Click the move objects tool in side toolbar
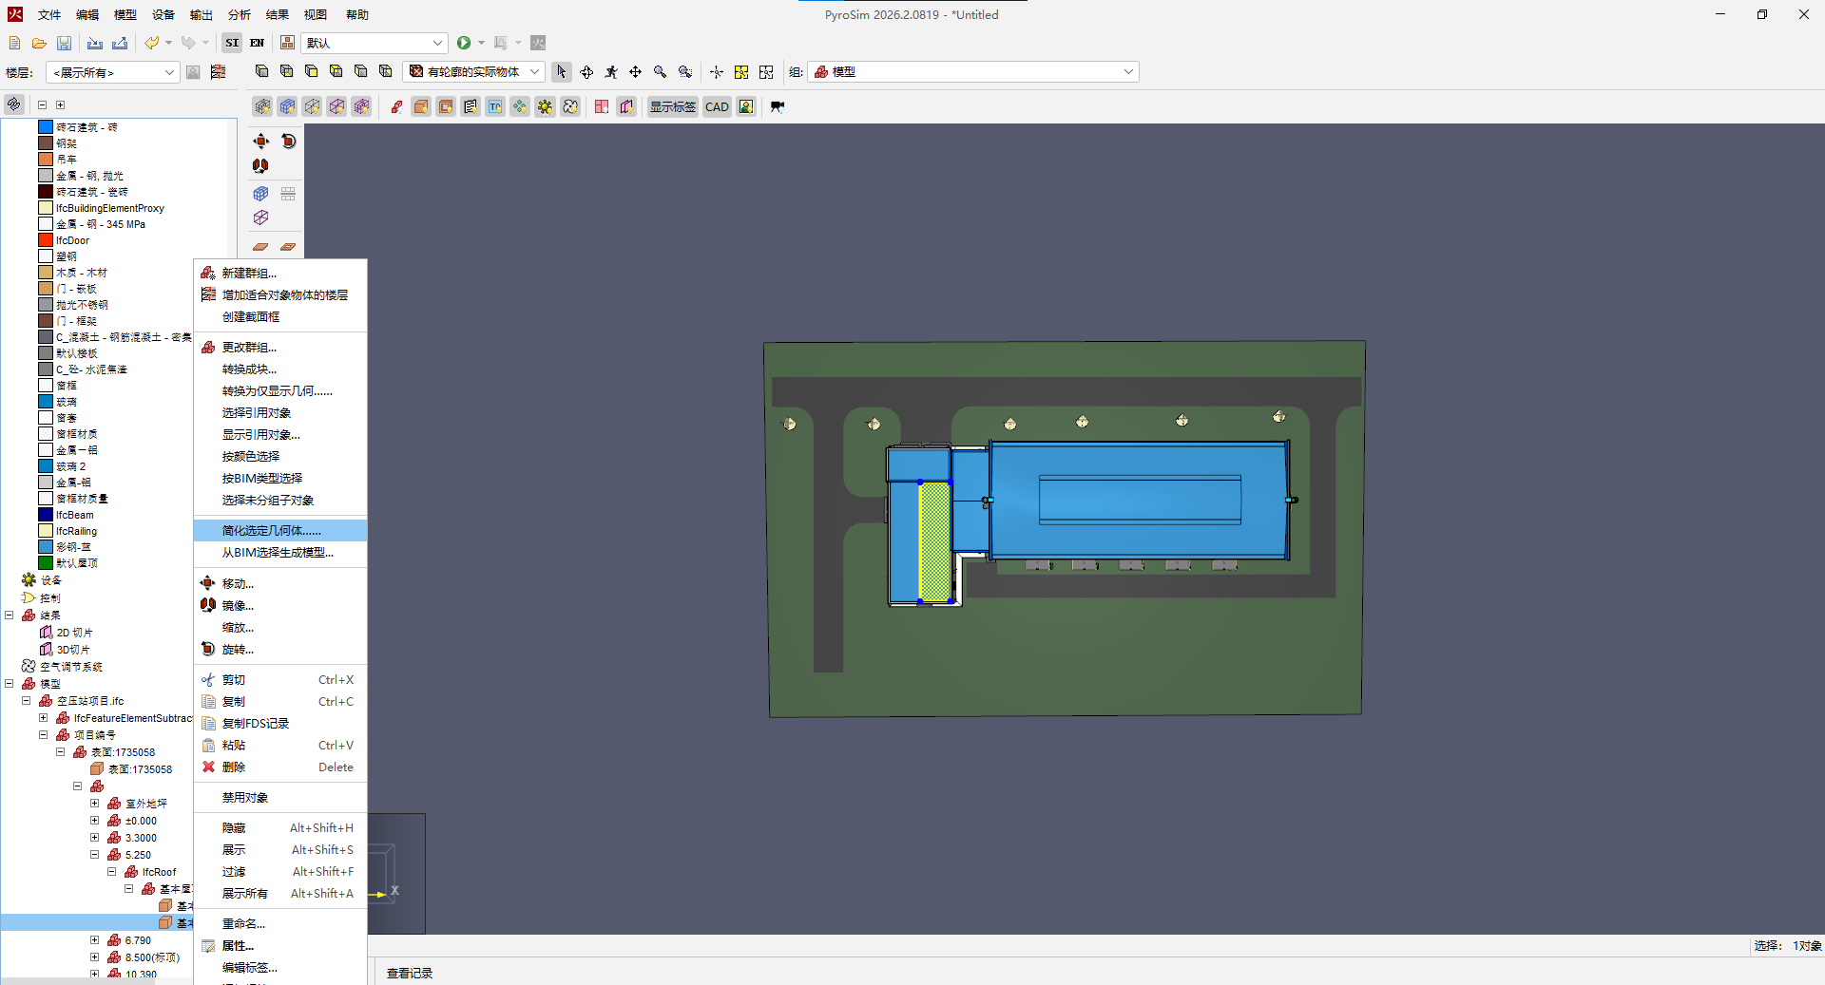The height and width of the screenshot is (985, 1825). 261,142
